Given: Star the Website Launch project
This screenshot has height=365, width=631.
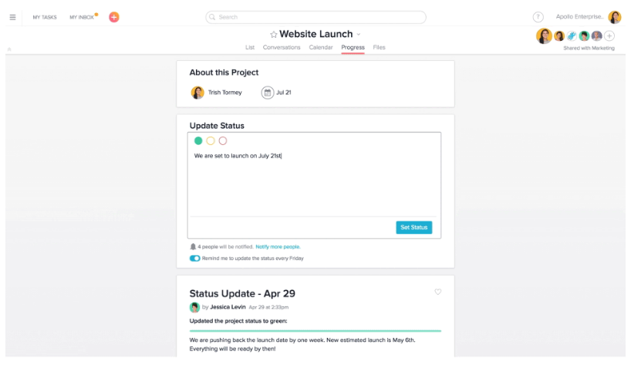Looking at the screenshot, I should [x=274, y=34].
